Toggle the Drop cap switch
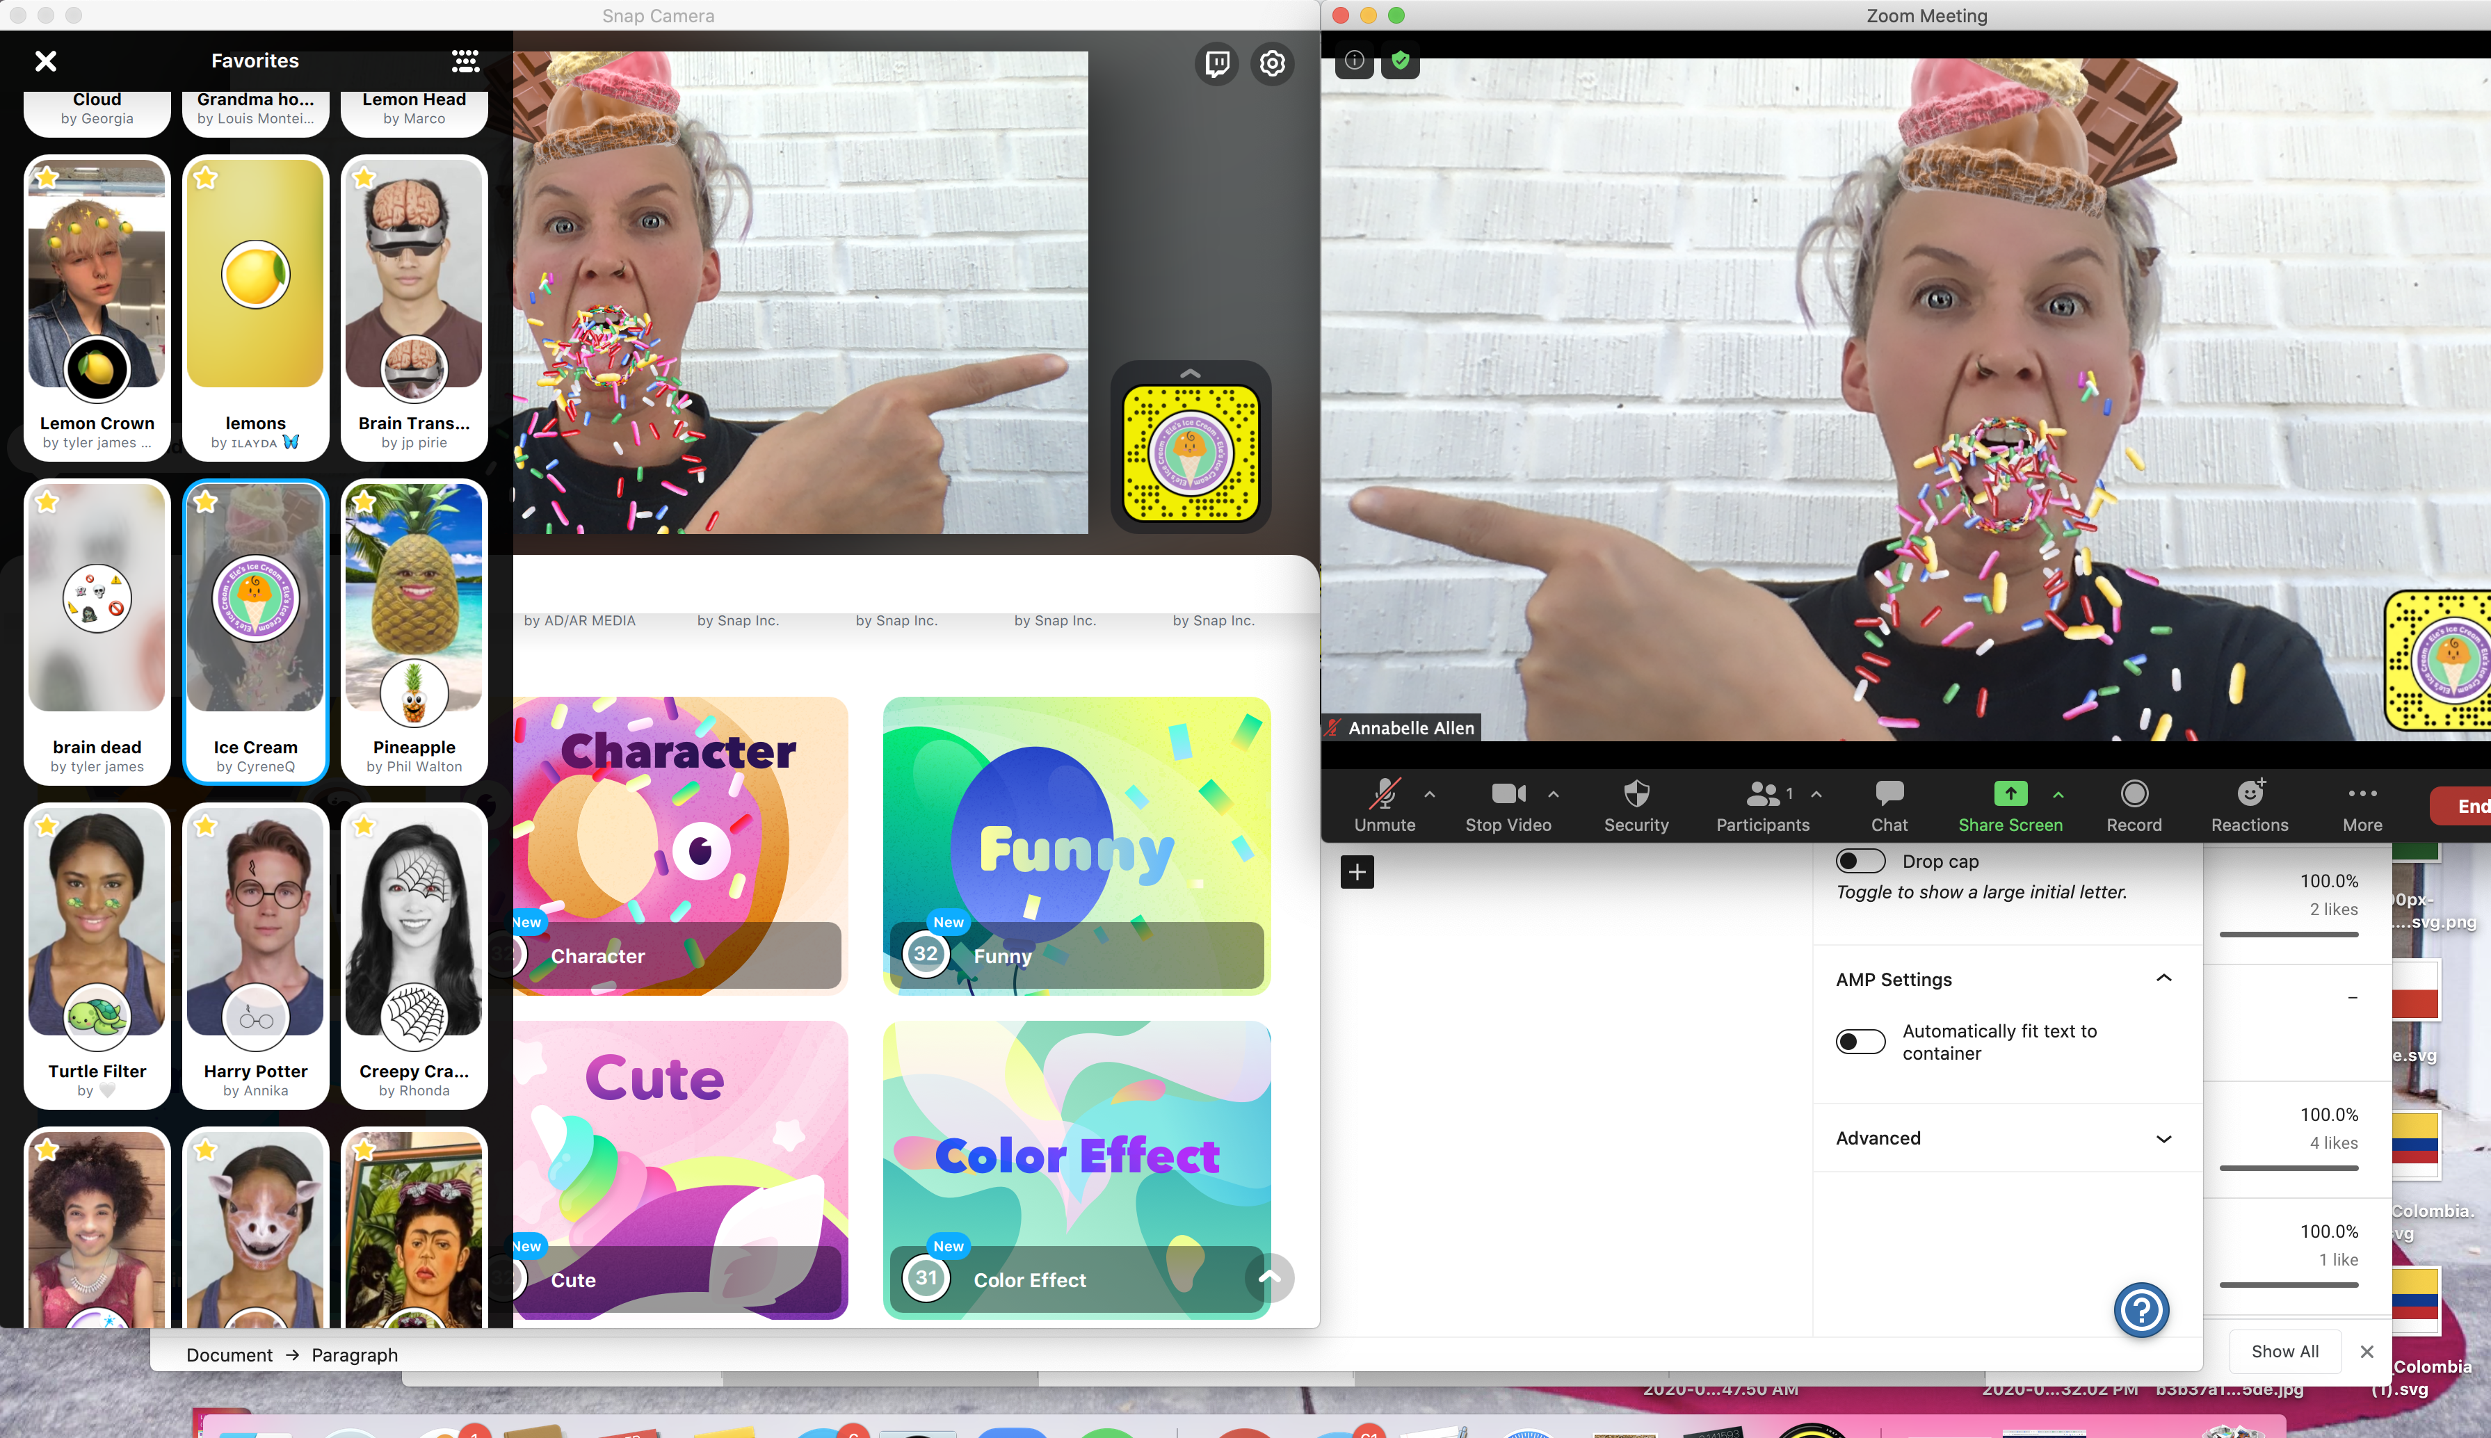Screen dimensions: 2491x1438 point(1860,862)
